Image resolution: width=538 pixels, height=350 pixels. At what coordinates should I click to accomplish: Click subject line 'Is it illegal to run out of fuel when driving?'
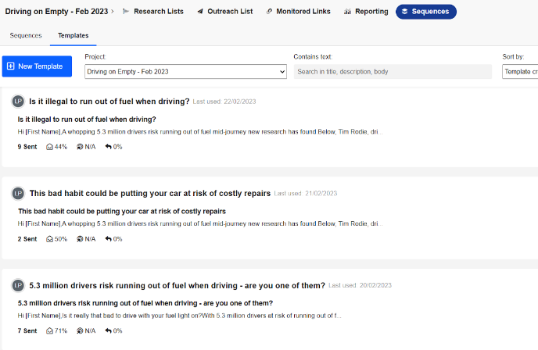tap(87, 120)
